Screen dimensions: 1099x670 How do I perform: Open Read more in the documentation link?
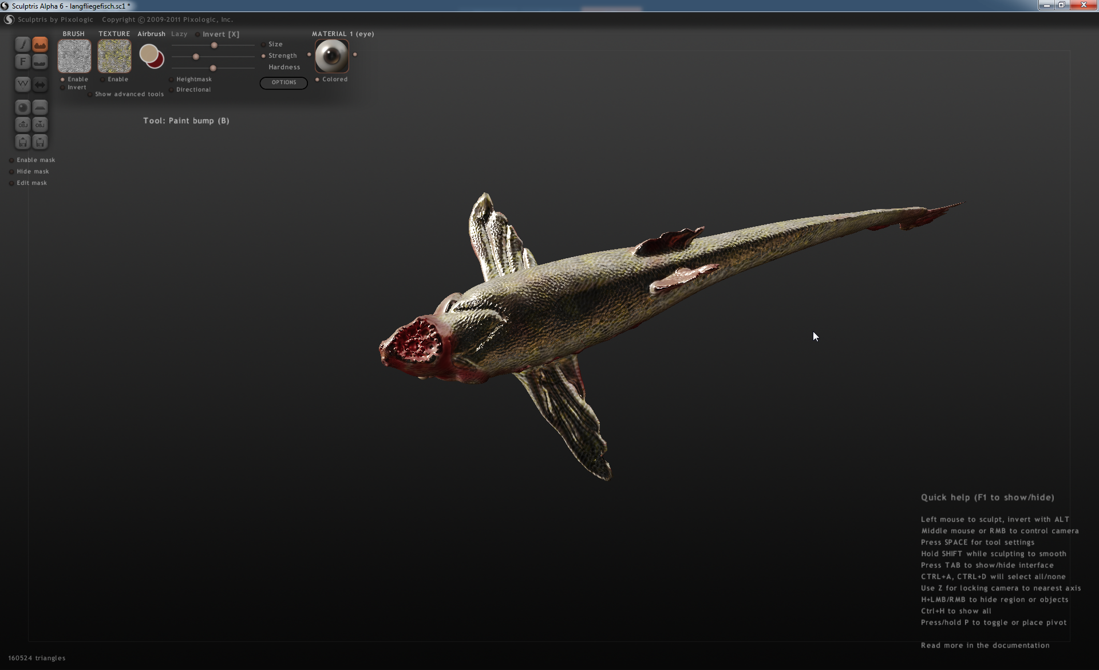pyautogui.click(x=985, y=645)
